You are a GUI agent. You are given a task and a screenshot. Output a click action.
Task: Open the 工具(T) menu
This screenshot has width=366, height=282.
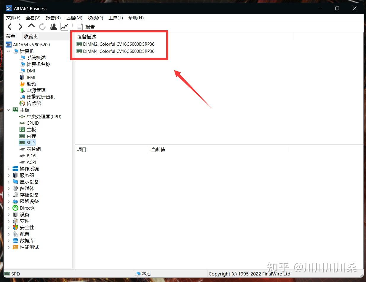click(x=116, y=18)
